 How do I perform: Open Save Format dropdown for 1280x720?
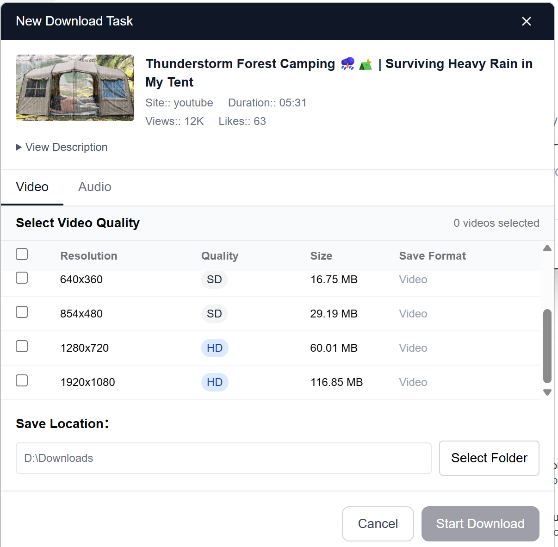[x=413, y=348]
